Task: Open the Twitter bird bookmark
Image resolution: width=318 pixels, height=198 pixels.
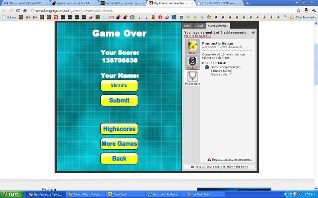Action: tap(105, 17)
